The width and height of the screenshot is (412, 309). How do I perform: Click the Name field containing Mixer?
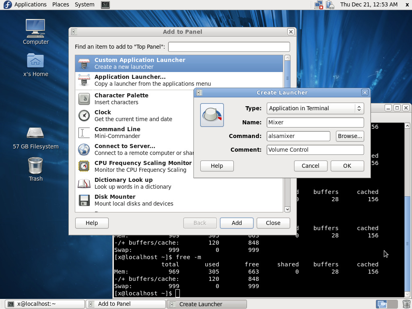click(315, 122)
